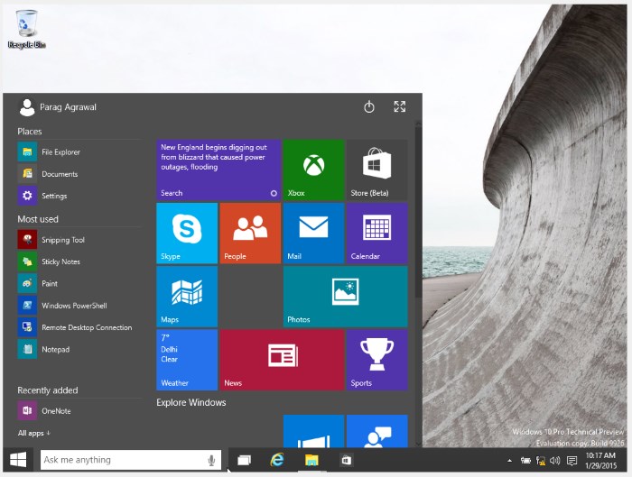Viewport: 632px width, 477px height.
Task: Expand the All apps list
Action: click(34, 433)
